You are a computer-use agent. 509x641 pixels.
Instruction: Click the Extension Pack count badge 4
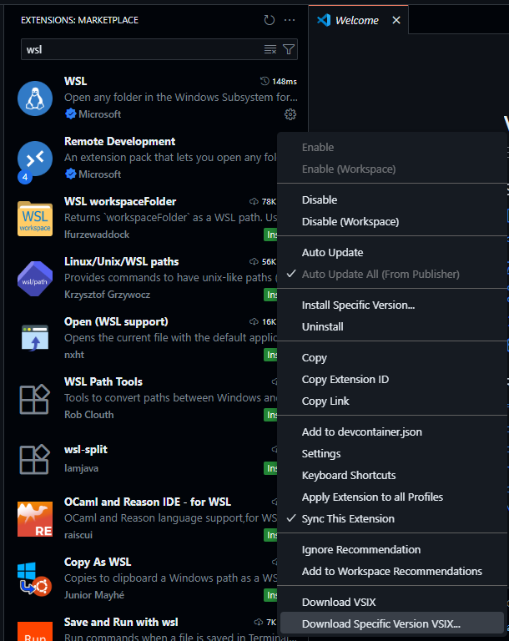tap(25, 177)
